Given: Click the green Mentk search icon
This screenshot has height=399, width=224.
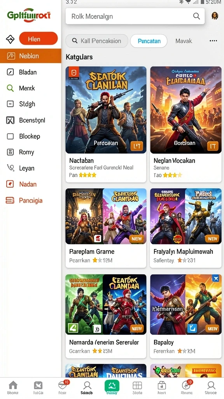Looking at the screenshot, I should (10, 88).
